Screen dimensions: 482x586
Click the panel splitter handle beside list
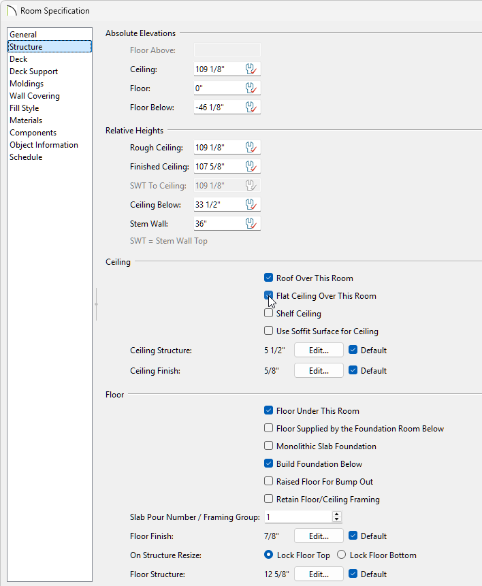[x=97, y=304]
